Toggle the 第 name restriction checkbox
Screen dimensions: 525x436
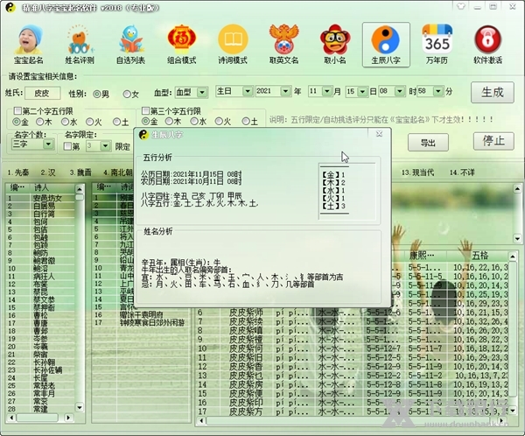coord(67,146)
